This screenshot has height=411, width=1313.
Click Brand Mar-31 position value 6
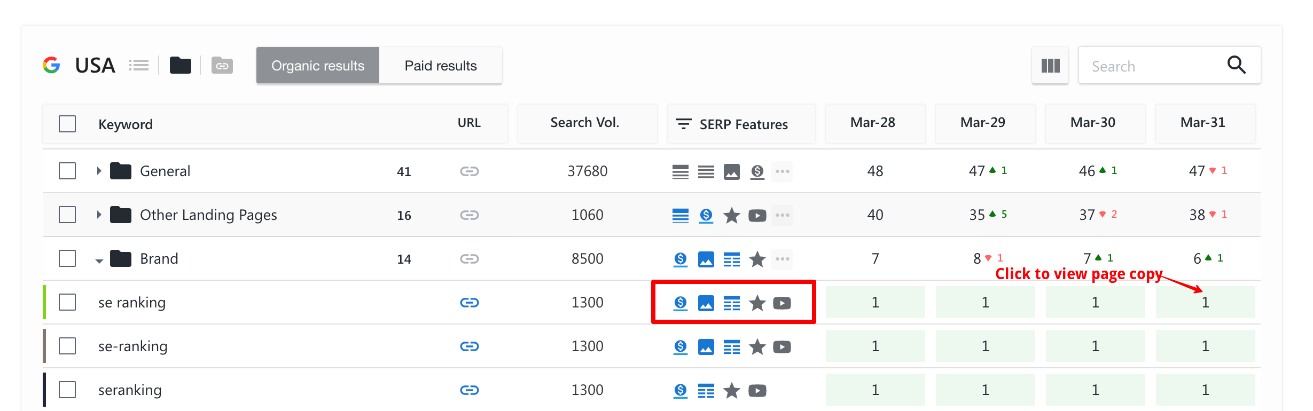[1197, 259]
